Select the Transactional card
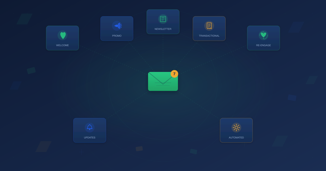The image size is (326, 171). tap(209, 28)
